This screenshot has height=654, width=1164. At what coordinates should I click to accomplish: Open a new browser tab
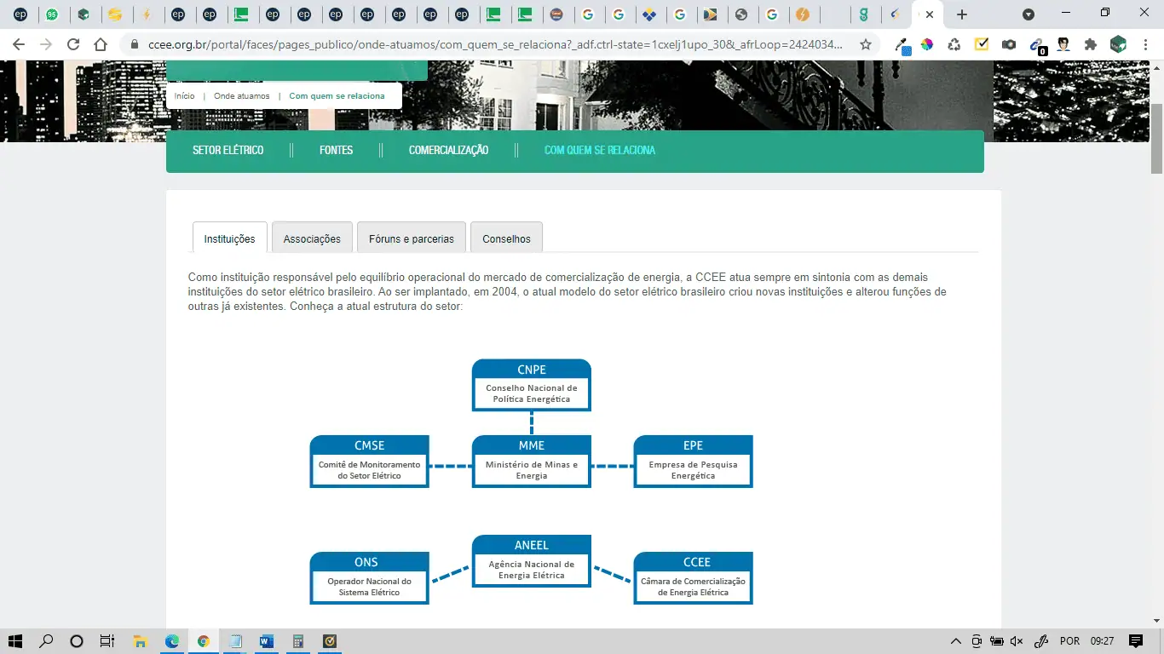pyautogui.click(x=962, y=14)
